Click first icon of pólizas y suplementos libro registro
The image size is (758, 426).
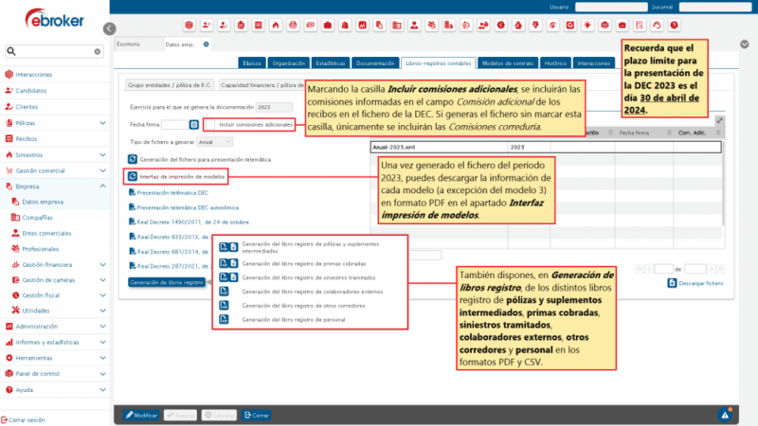224,247
